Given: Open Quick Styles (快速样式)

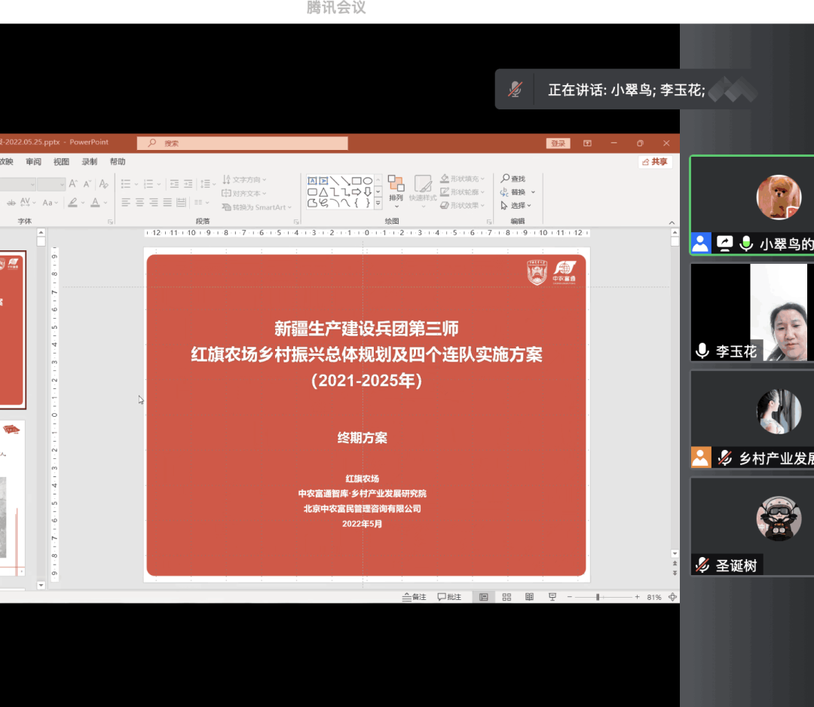Looking at the screenshot, I should coord(423,191).
